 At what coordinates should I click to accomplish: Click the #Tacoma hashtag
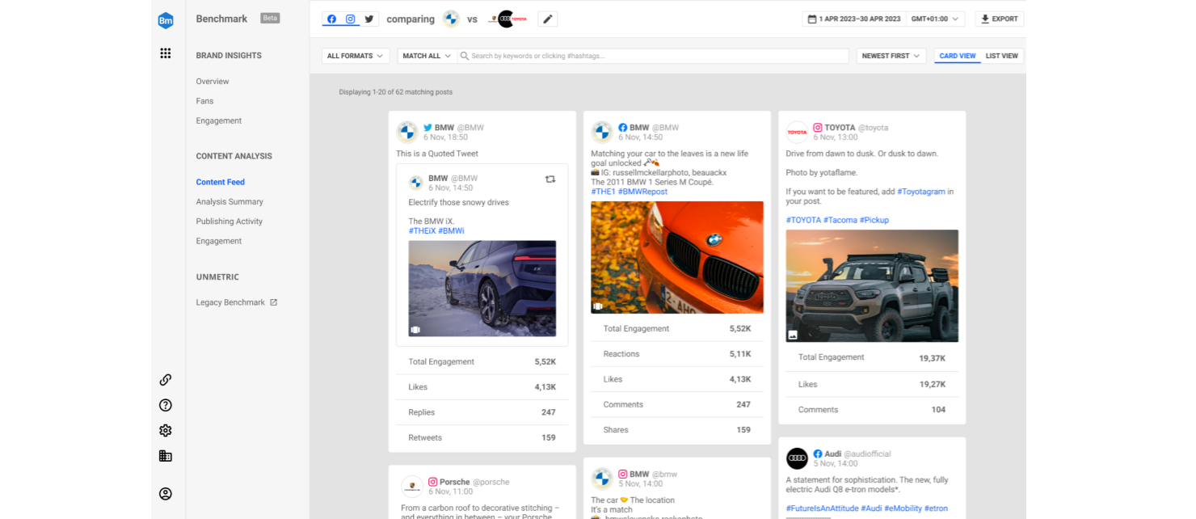pos(840,220)
